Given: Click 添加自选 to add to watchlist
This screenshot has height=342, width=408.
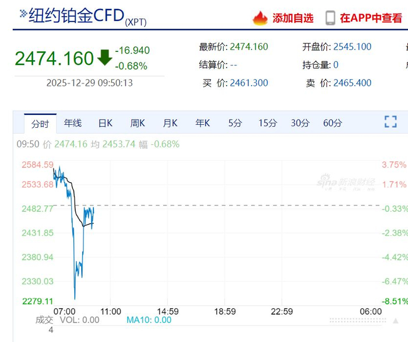Looking at the screenshot, I should (x=293, y=18).
